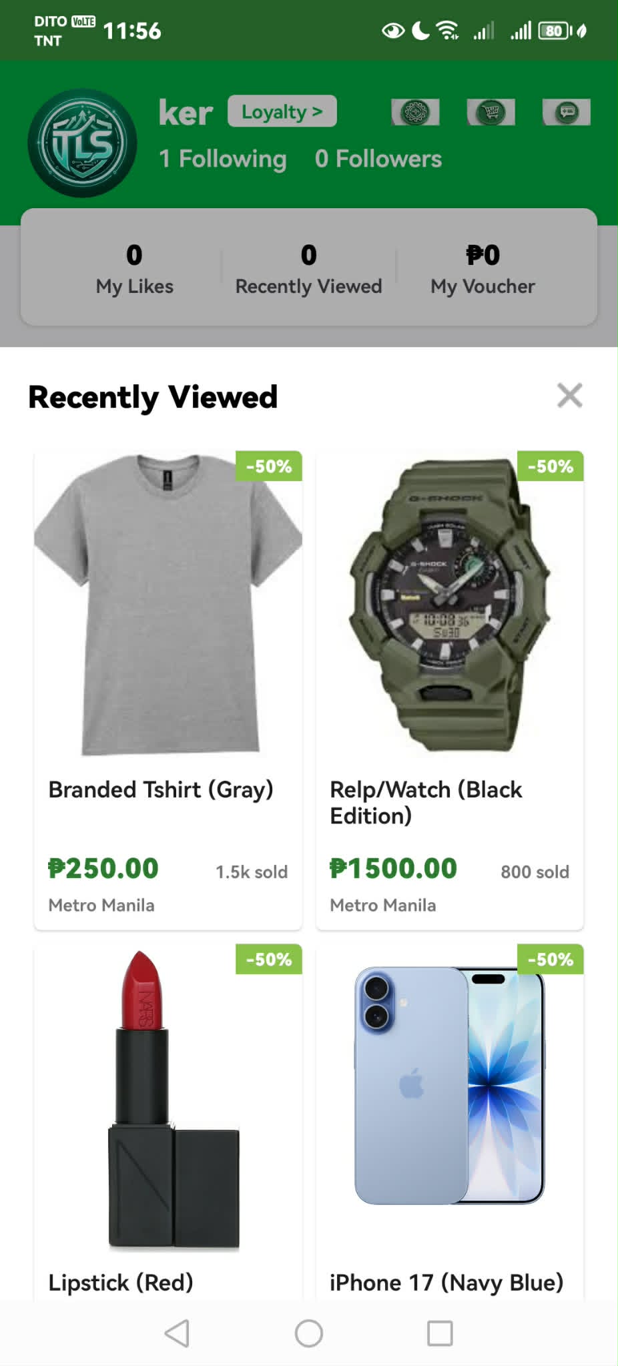Open the My Likes tab
The image size is (618, 1366).
coord(134,269)
